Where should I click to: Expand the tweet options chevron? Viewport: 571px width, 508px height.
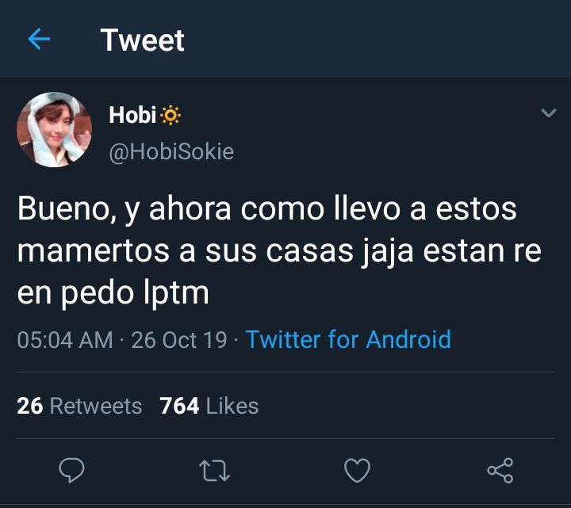pyautogui.click(x=549, y=113)
